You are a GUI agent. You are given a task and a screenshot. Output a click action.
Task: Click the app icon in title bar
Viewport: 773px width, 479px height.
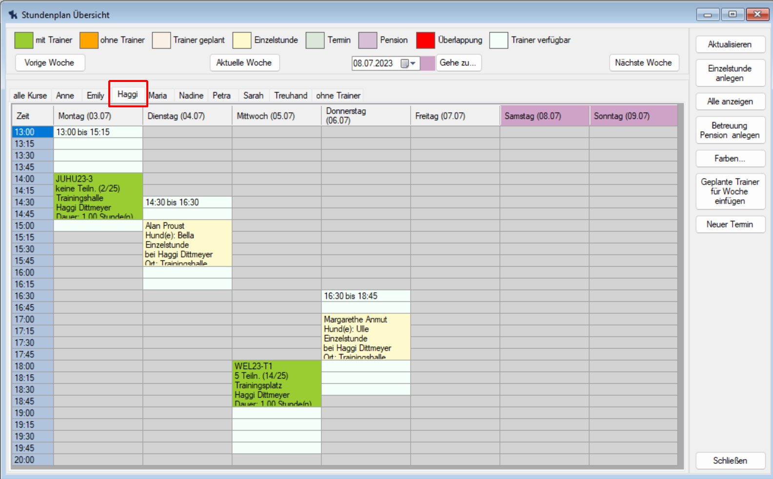coord(13,15)
